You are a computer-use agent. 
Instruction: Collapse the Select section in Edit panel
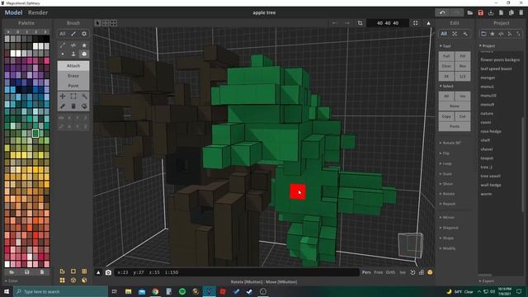coord(446,86)
